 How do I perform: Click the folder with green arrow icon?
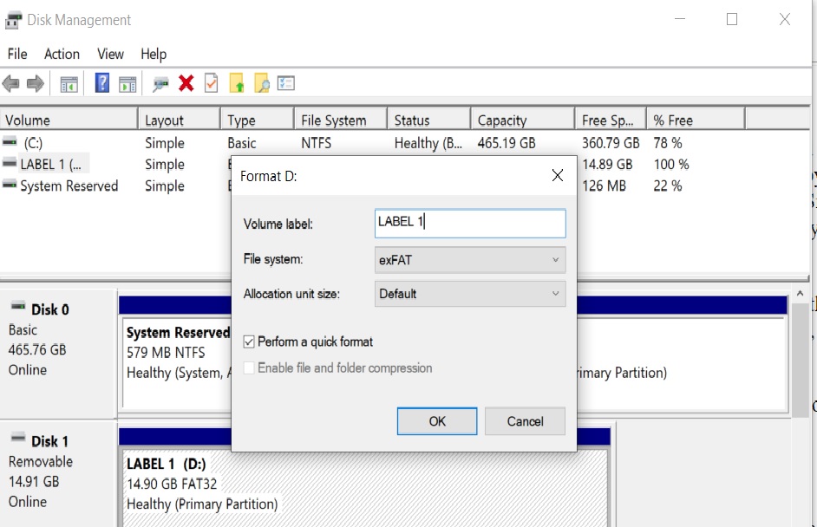[x=236, y=83]
